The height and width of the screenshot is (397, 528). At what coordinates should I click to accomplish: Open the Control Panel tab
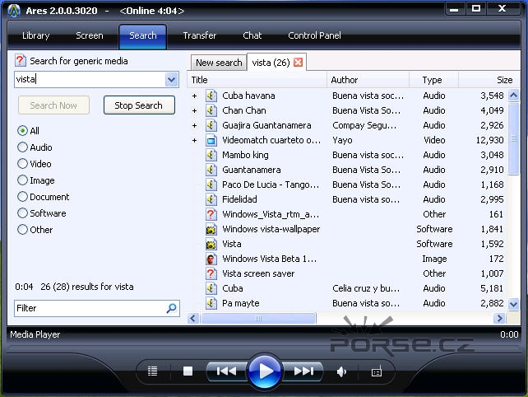(314, 36)
